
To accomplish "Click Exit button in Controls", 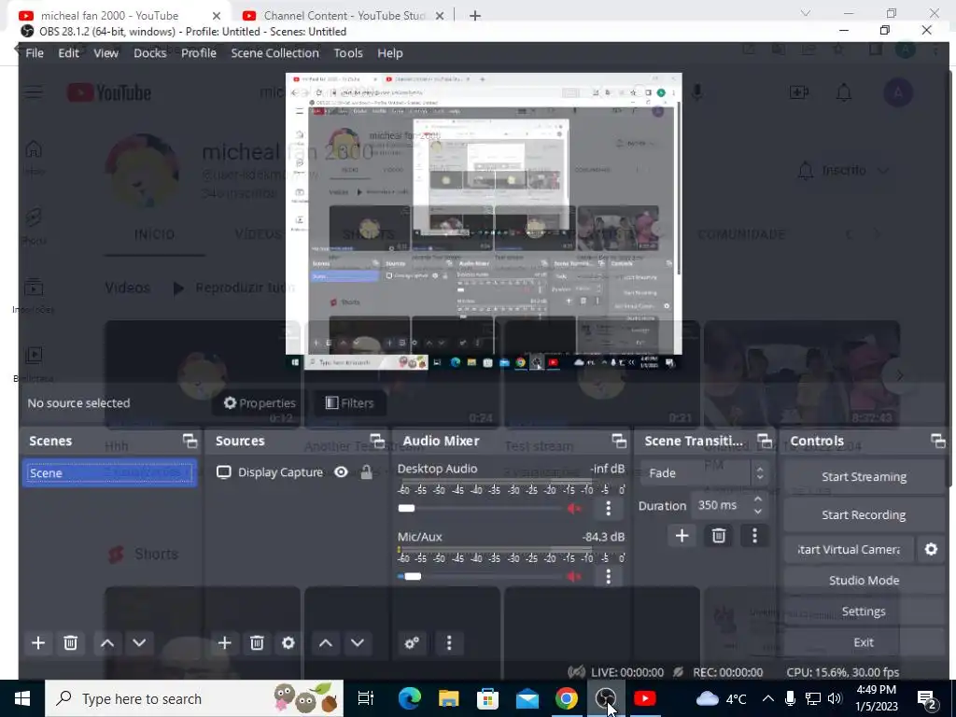I will 864,642.
